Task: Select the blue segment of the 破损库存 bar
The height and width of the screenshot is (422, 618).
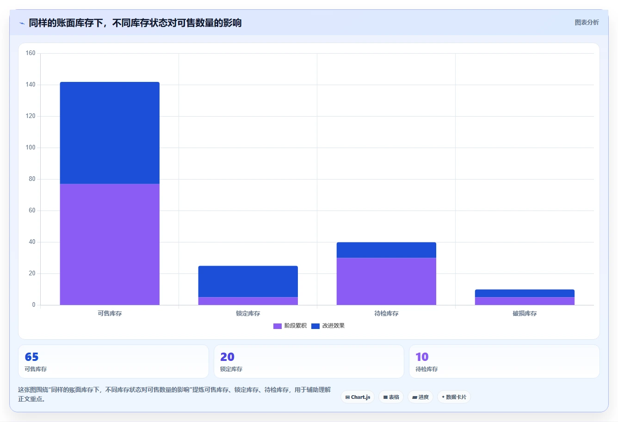Action: [525, 293]
